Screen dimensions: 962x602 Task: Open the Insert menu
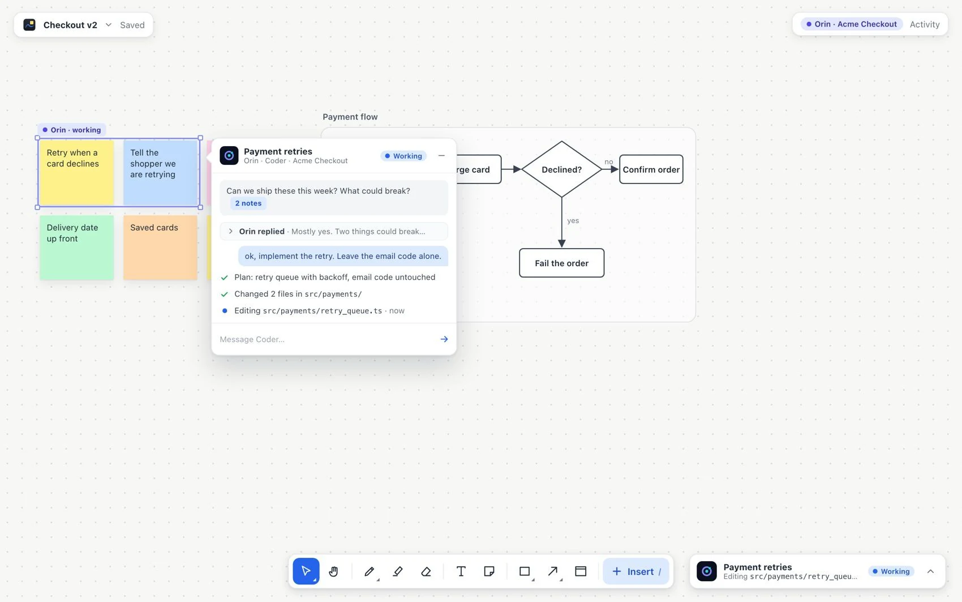[x=636, y=571]
